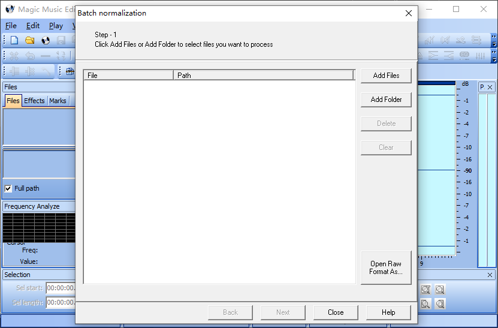498x328 pixels.
Task: Click the Add Folder button
Action: 386,100
